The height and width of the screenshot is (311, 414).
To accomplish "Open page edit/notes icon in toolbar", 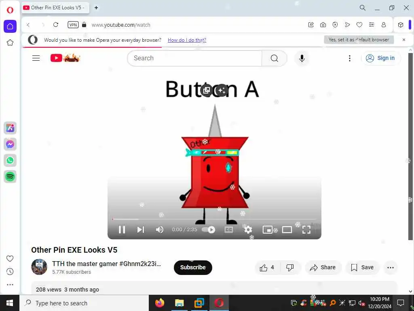I will (311, 25).
